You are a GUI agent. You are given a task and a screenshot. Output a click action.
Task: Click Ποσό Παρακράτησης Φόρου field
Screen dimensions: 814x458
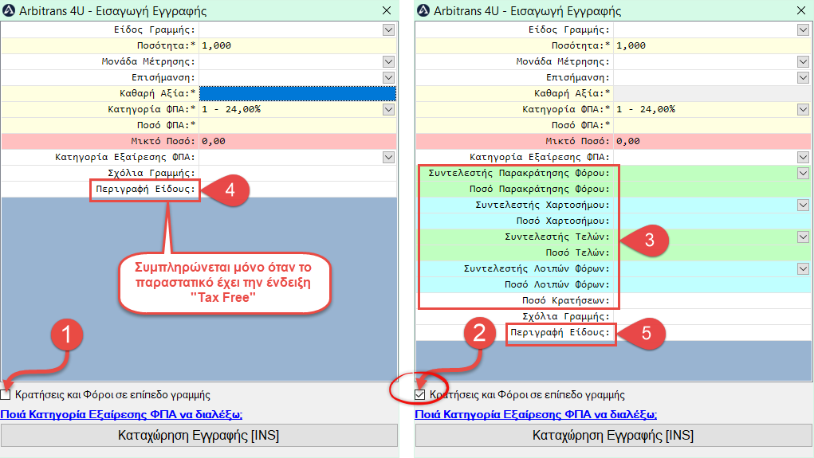712,189
